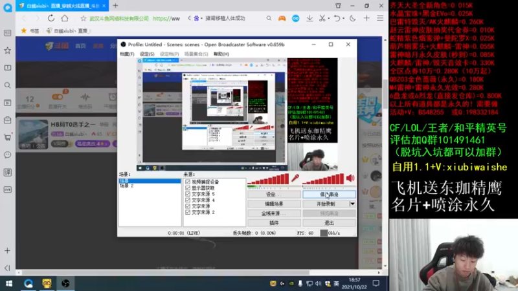The image size is (518, 291).
Task: Collapse the browser sidebar arrow icon
Action: point(8,268)
